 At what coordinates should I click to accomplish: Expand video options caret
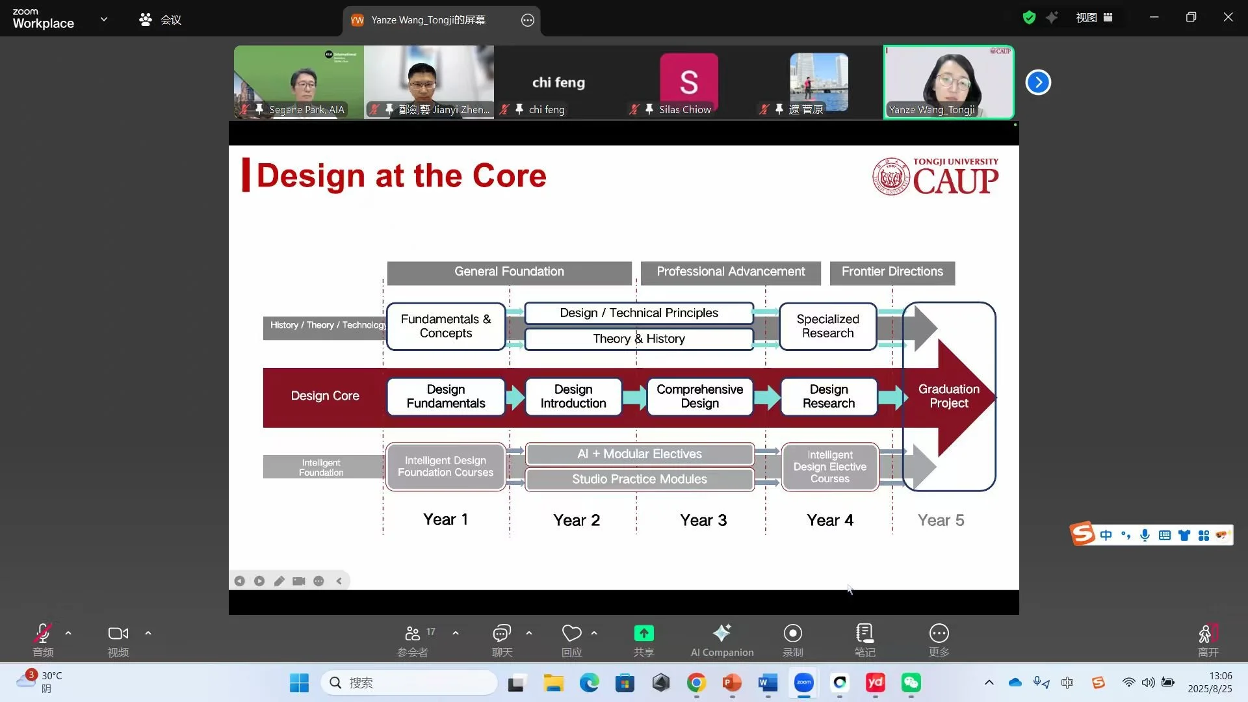(148, 632)
